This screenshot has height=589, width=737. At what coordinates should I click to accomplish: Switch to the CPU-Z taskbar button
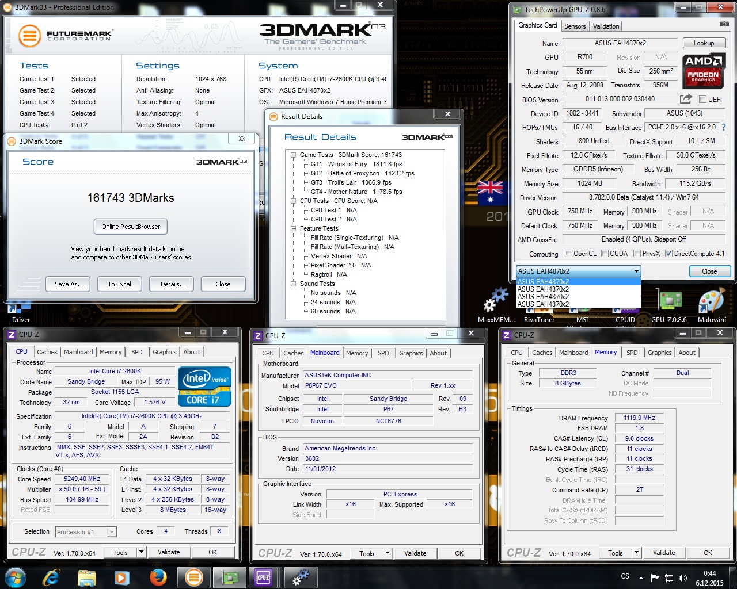pyautogui.click(x=263, y=577)
